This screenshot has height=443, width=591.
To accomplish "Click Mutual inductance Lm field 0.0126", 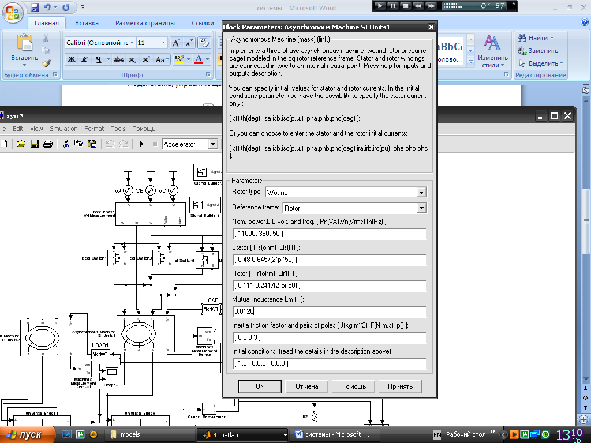I will (x=330, y=311).
